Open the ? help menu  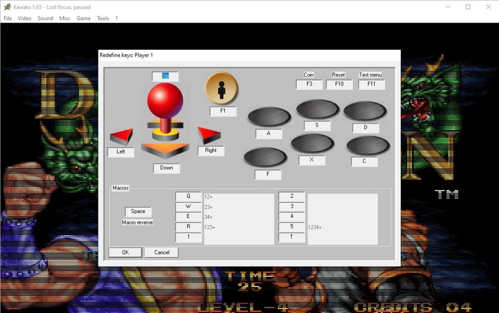(x=116, y=19)
